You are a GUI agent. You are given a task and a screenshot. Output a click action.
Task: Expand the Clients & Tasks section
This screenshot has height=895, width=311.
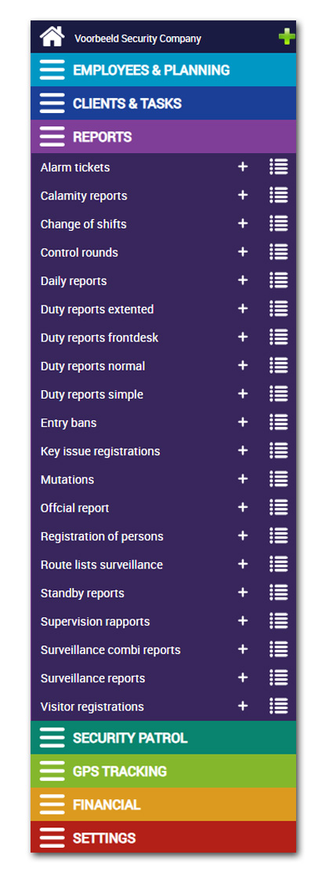click(164, 104)
